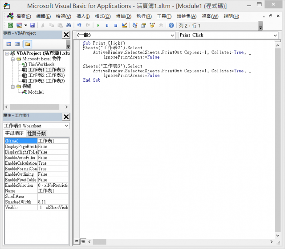Image resolution: width=285 pixels, height=249 pixels.
Task: Open Object Browser icon
Action: point(152,25)
